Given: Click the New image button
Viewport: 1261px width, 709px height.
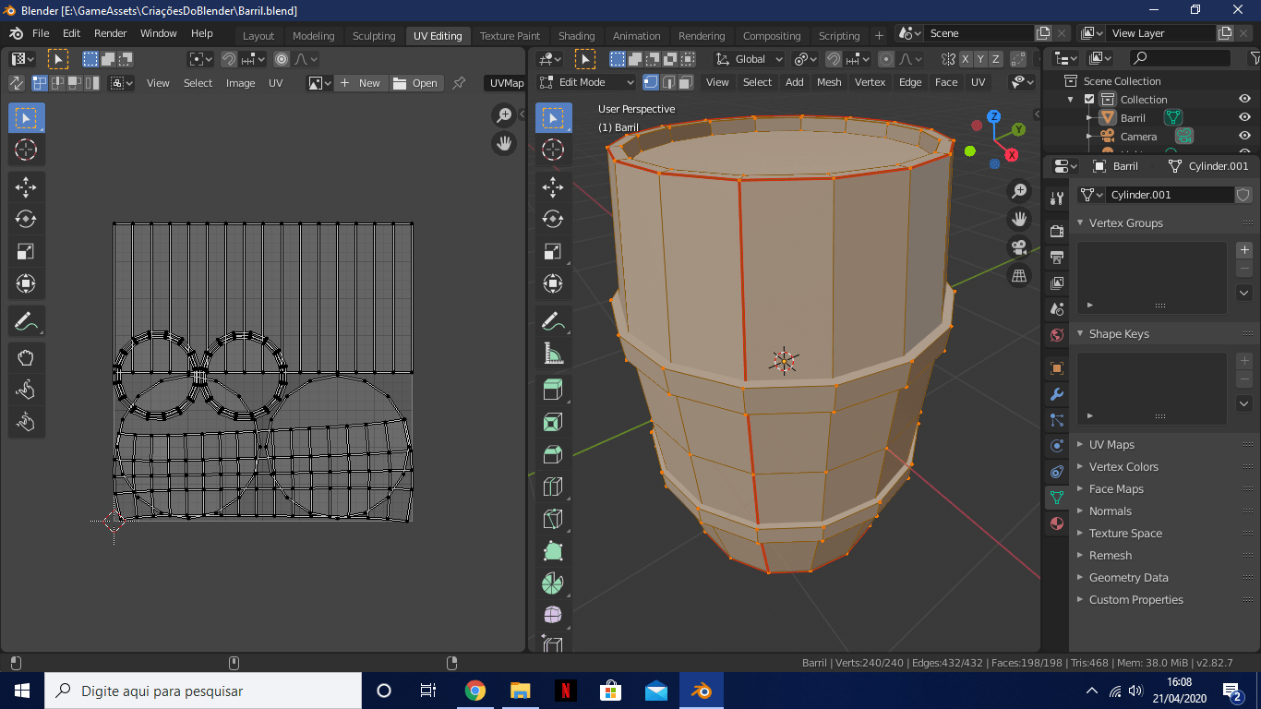Looking at the screenshot, I should point(361,83).
